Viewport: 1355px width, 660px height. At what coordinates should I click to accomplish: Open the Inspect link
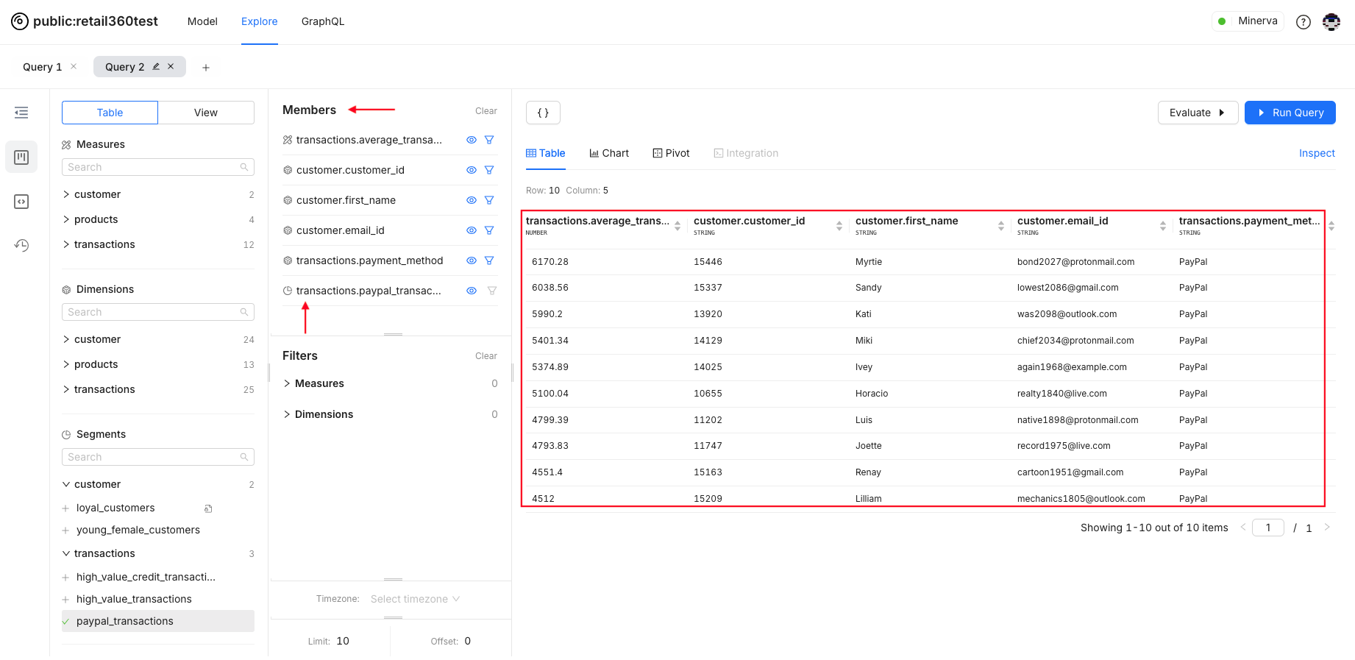click(x=1317, y=153)
